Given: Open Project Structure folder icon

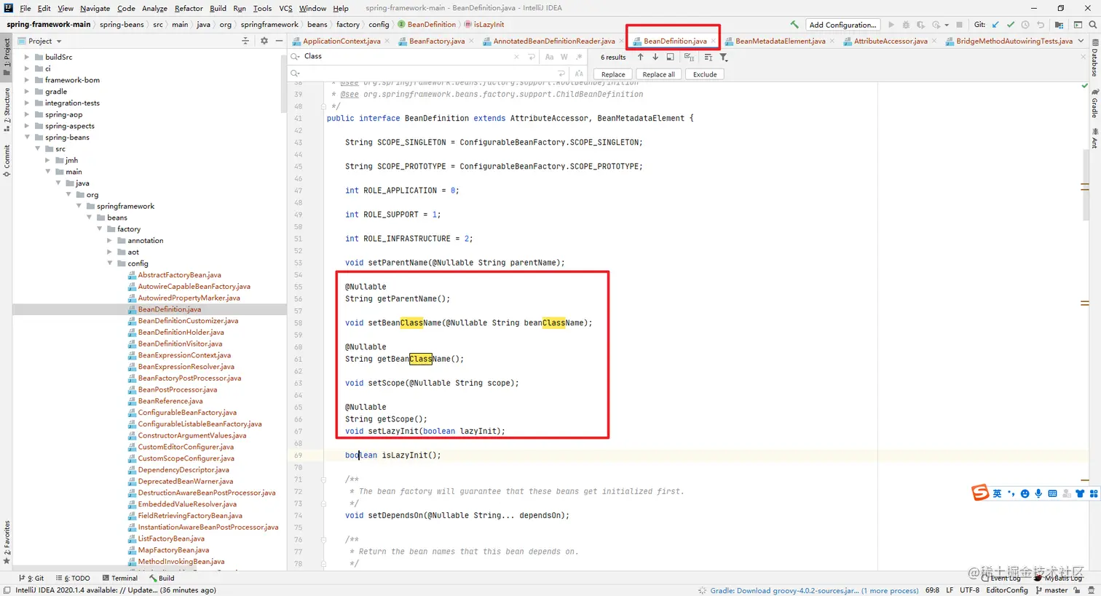Looking at the screenshot, I should tap(1059, 24).
